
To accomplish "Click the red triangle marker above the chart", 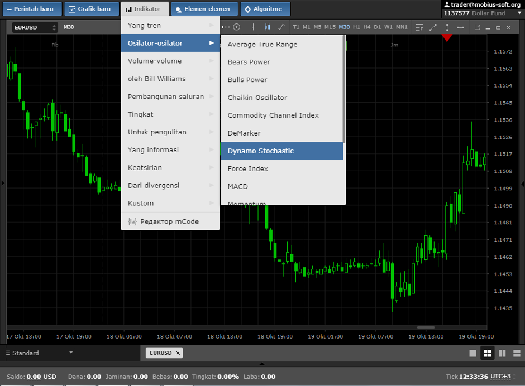I will pyautogui.click(x=447, y=38).
